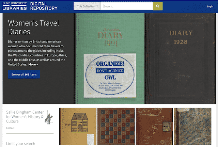Open the More » description link
This screenshot has width=218, height=147.
33,64
